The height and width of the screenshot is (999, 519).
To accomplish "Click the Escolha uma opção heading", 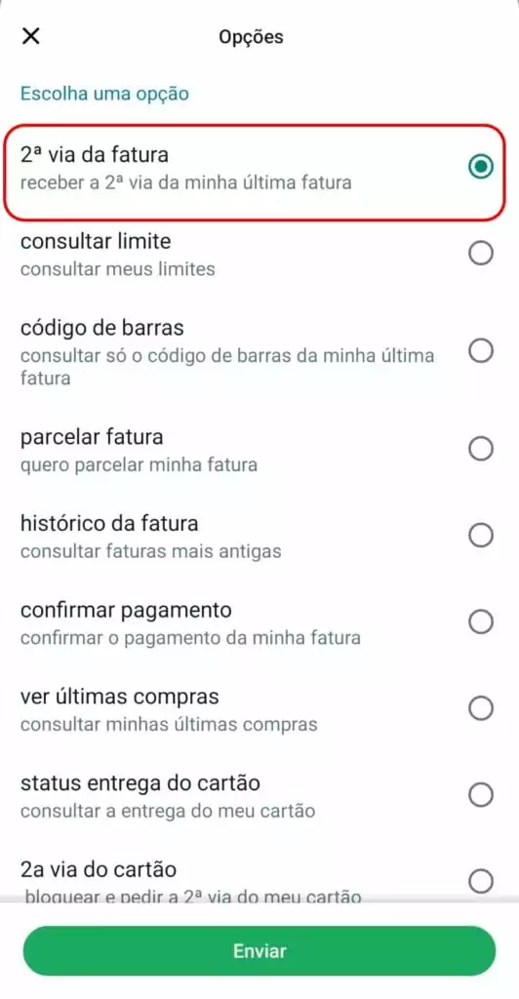I will click(x=104, y=94).
